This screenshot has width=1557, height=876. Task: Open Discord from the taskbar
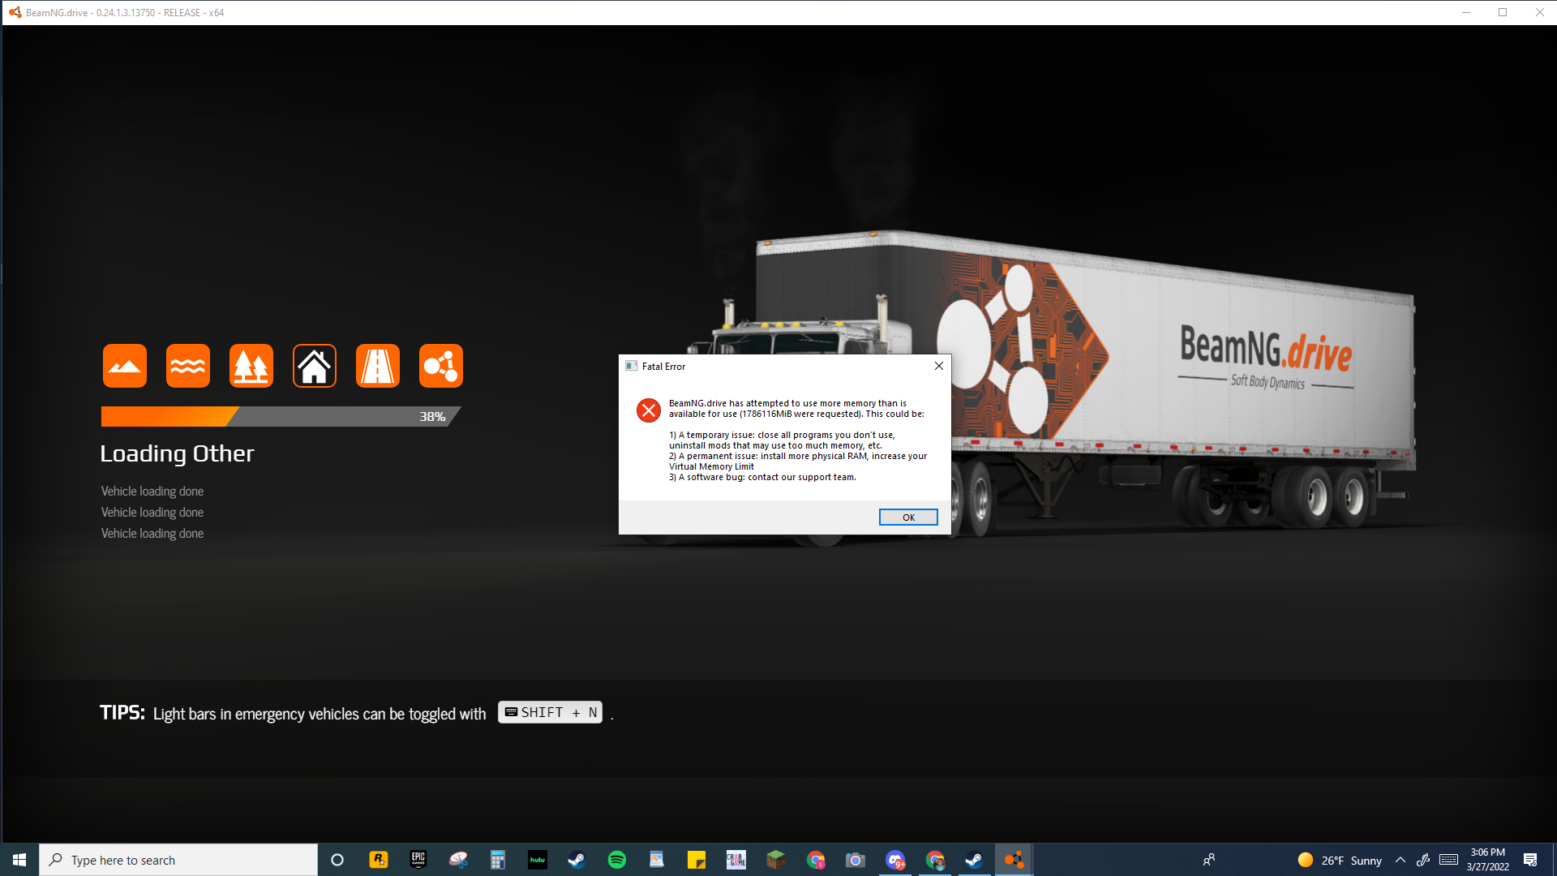pos(895,860)
